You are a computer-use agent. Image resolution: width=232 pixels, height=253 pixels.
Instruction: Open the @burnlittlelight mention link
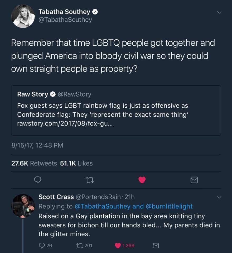(169, 206)
